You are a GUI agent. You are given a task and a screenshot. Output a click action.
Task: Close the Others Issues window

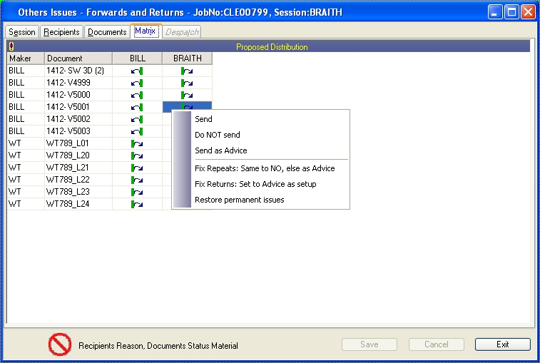528,12
